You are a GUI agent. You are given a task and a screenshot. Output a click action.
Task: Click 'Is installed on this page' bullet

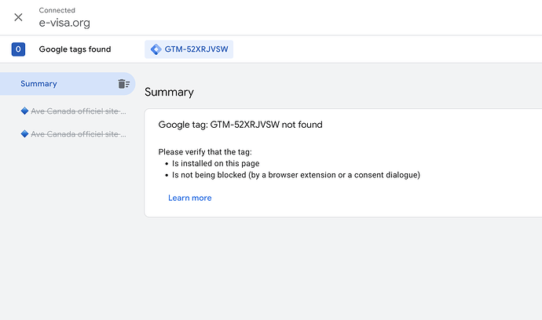coord(216,163)
